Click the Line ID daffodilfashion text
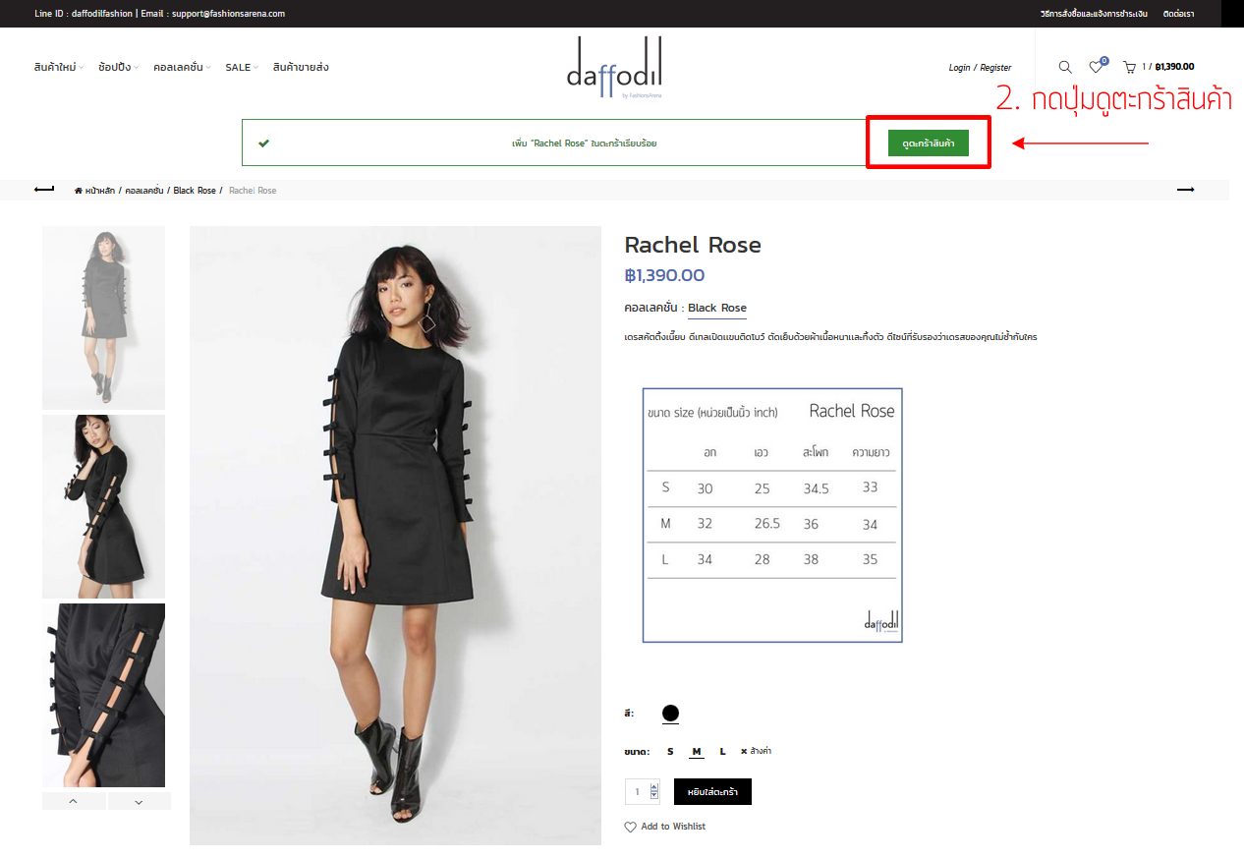This screenshot has width=1244, height=859. click(83, 14)
